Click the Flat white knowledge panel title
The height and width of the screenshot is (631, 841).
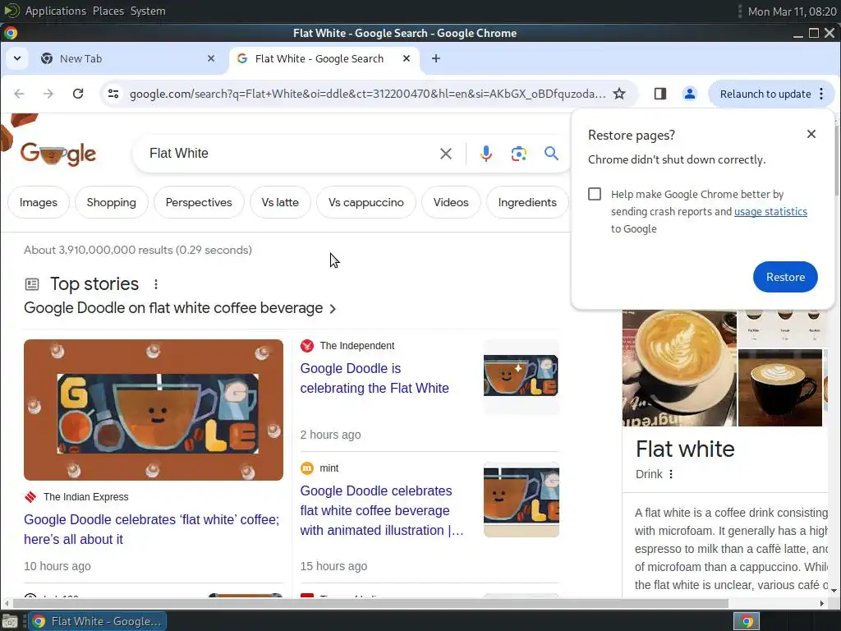(x=685, y=449)
